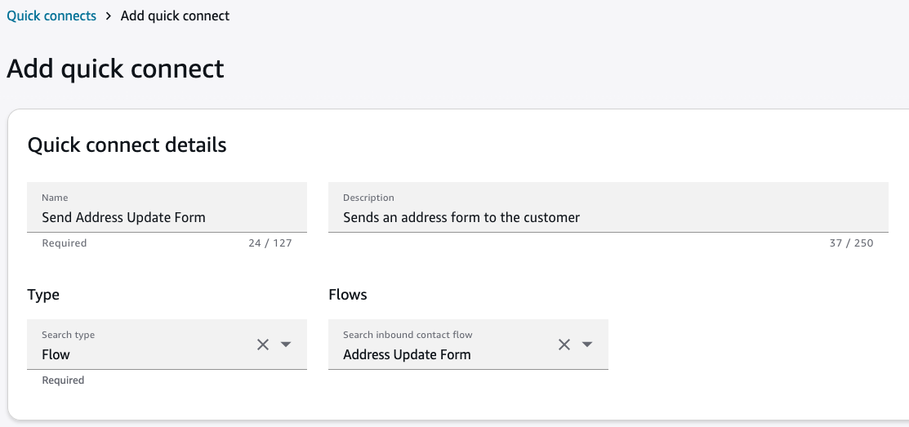Click the Description character counter 37 / 250

click(x=851, y=243)
